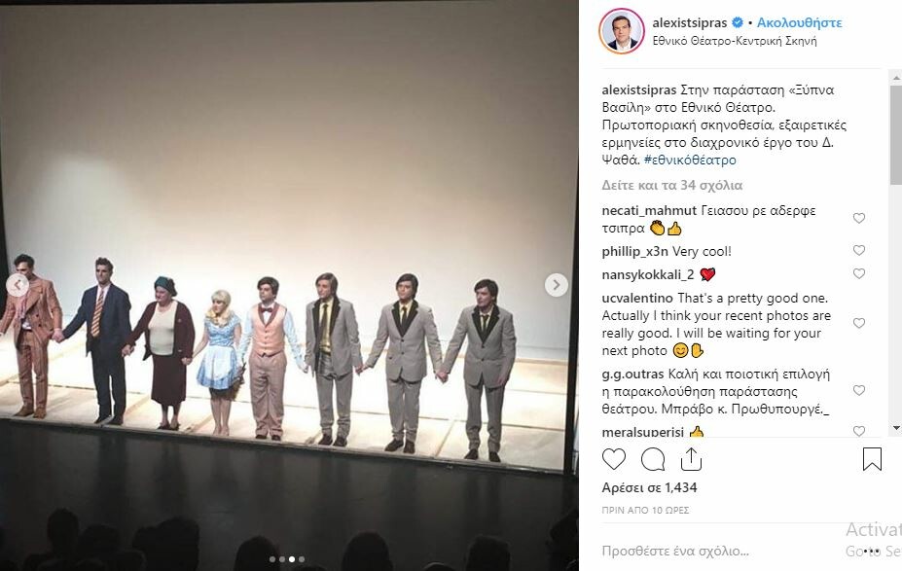The width and height of the screenshot is (902, 571).
Task: Select the first carousel dot indicator
Action: tap(272, 559)
